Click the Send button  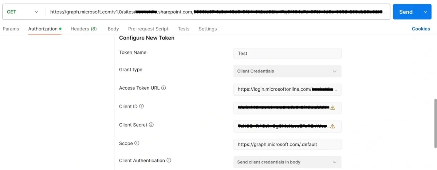click(x=406, y=12)
